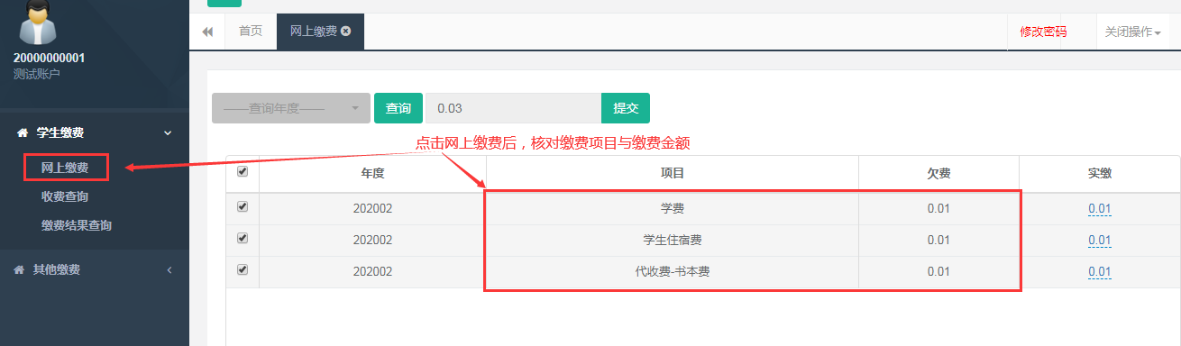The image size is (1181, 346).
Task: Click the 查询 button
Action: [x=398, y=108]
